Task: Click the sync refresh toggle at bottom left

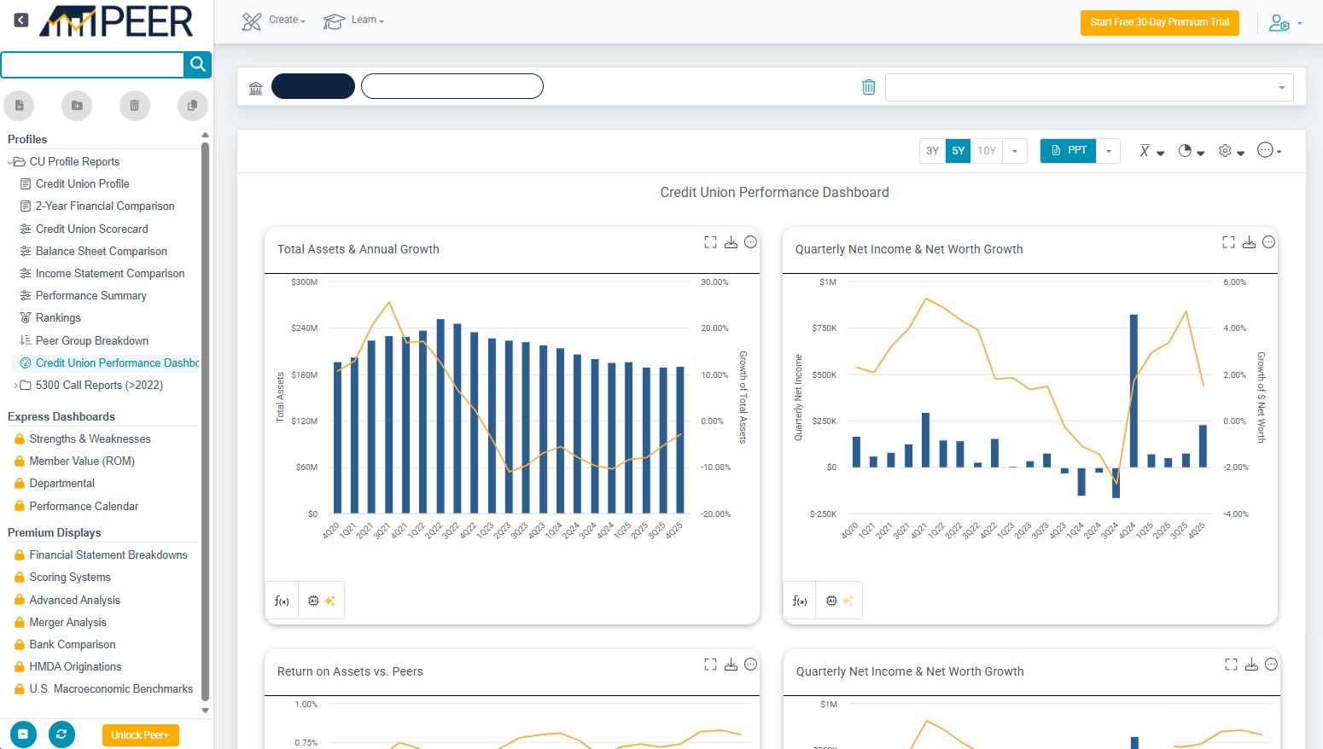Action: 61,734
